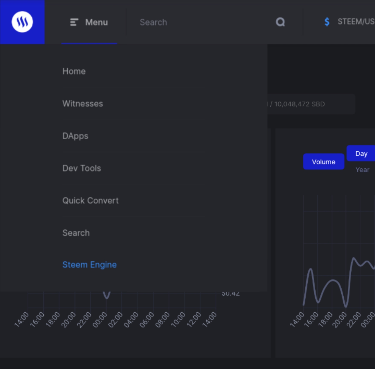The height and width of the screenshot is (369, 375).
Task: Click the hamburger menu icon
Action: [x=74, y=22]
